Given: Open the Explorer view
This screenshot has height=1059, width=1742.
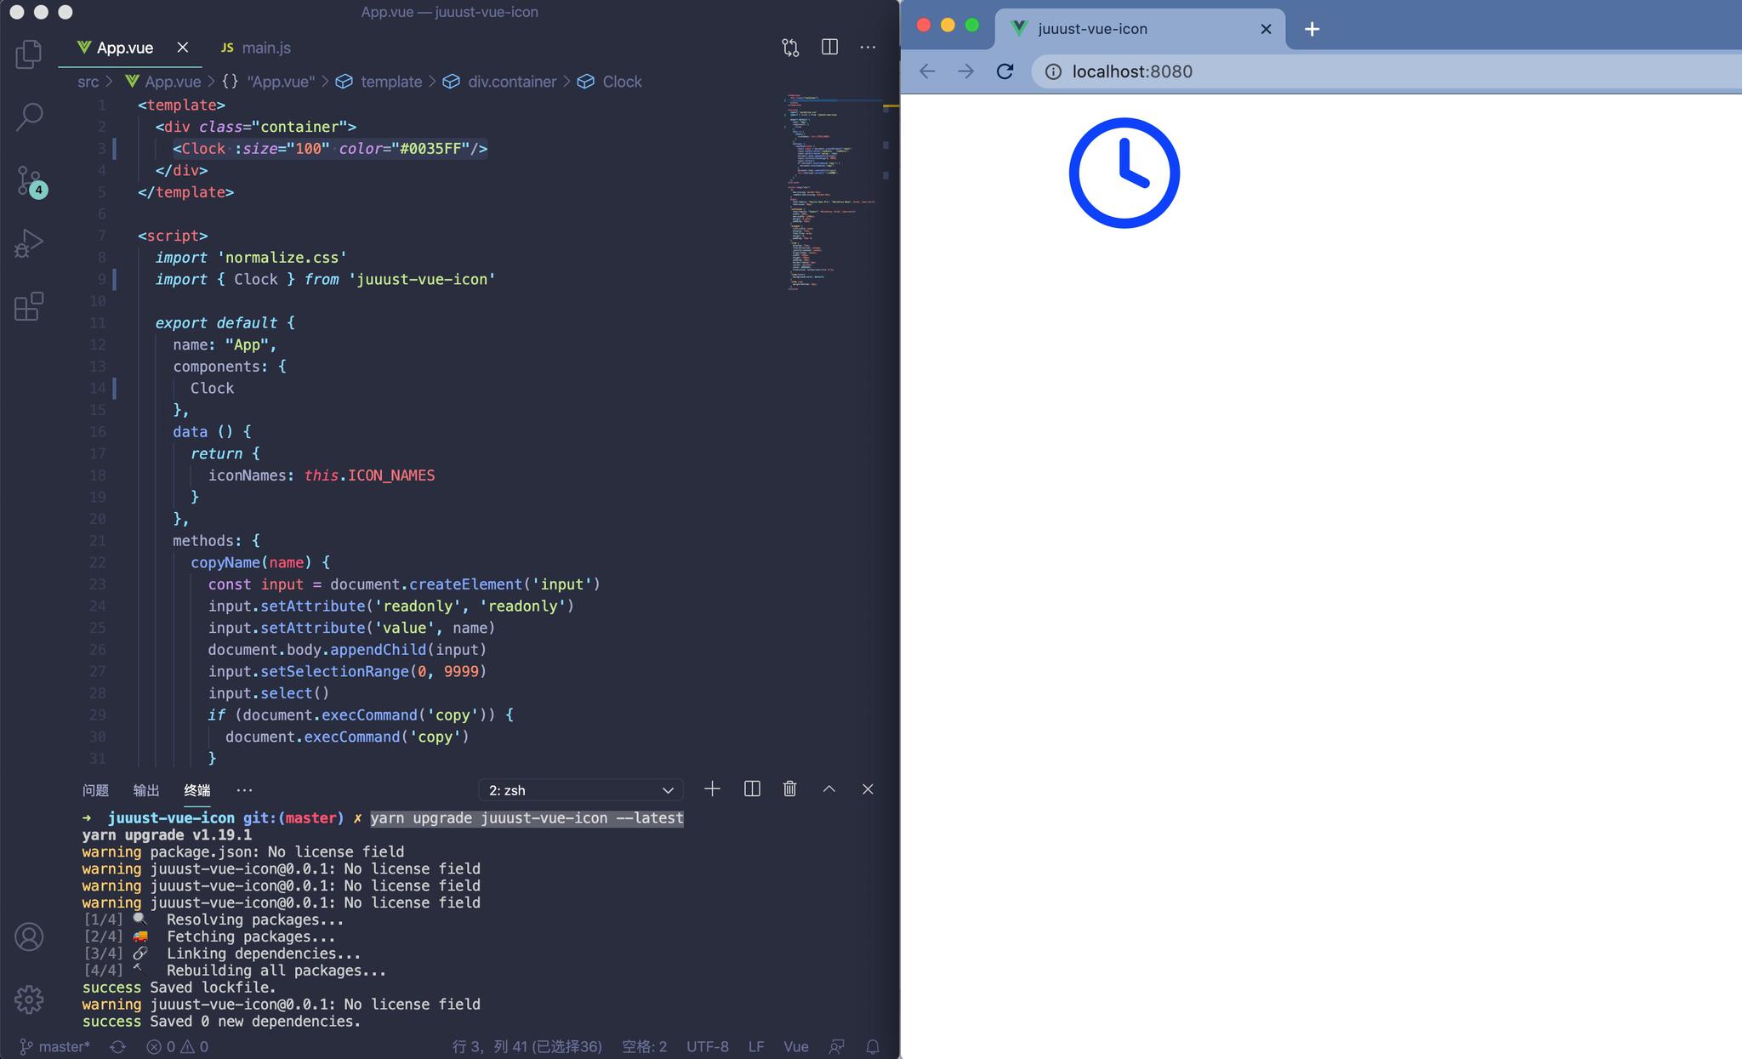Looking at the screenshot, I should coord(28,54).
